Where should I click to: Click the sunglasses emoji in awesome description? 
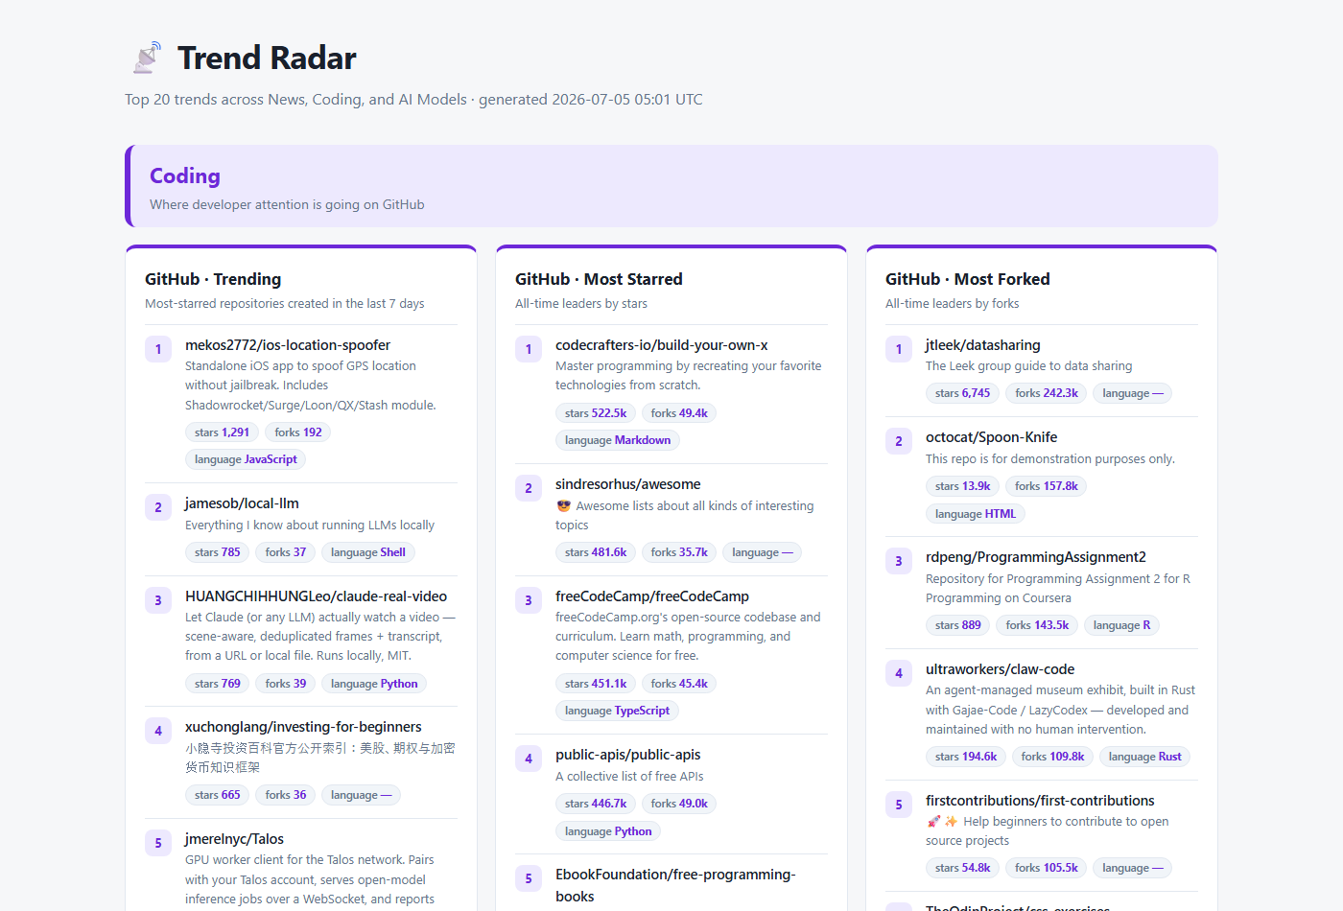tap(563, 505)
